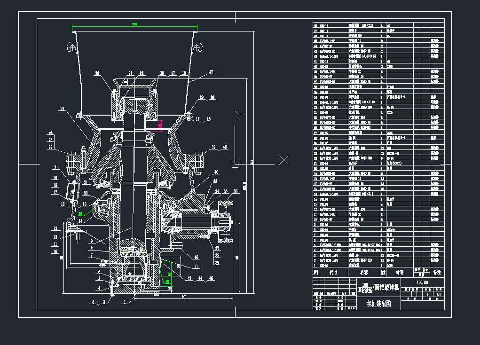Click the 备注 column header
This screenshot has width=480, height=345.
tap(437, 272)
